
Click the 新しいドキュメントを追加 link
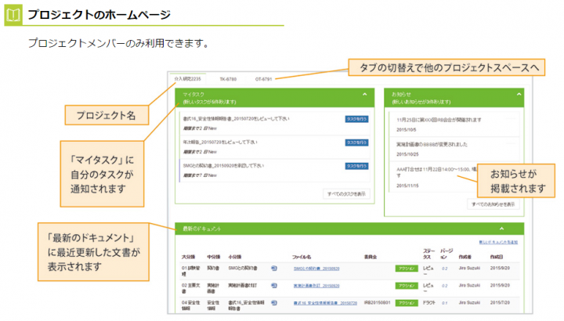coord(498,242)
